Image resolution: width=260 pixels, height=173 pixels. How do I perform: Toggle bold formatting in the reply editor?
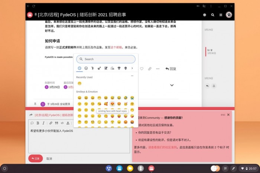(38, 123)
